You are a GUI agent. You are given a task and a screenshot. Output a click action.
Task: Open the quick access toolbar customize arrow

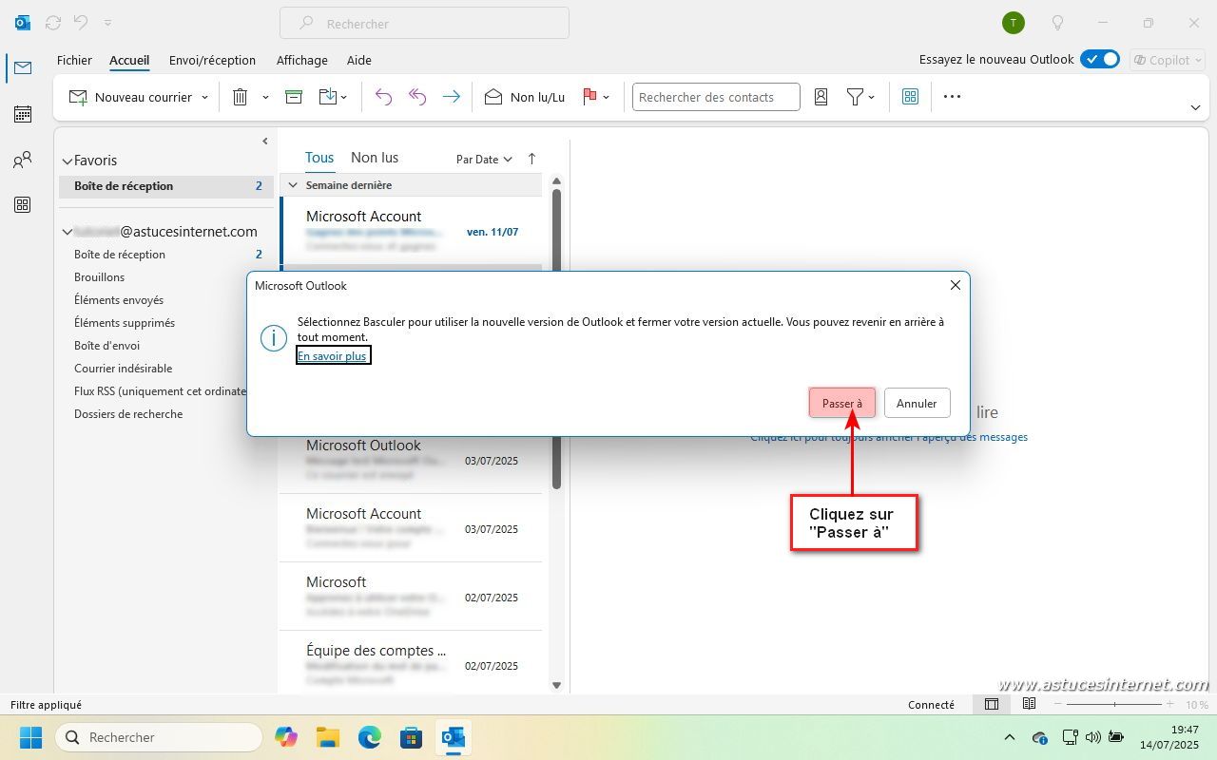107,22
